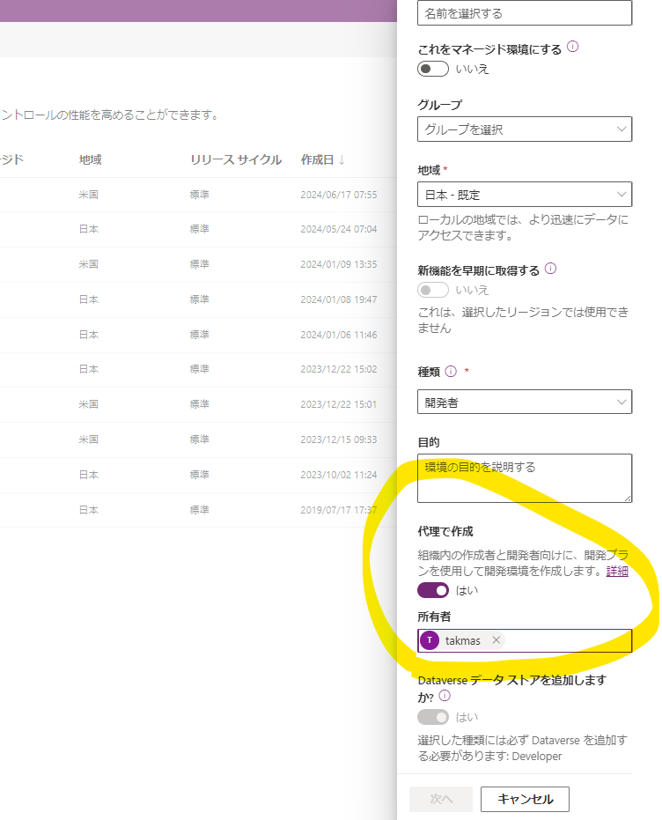Viewport: 662px width, 820px height.
Task: Click the 地域 column header
Action: pyautogui.click(x=91, y=159)
